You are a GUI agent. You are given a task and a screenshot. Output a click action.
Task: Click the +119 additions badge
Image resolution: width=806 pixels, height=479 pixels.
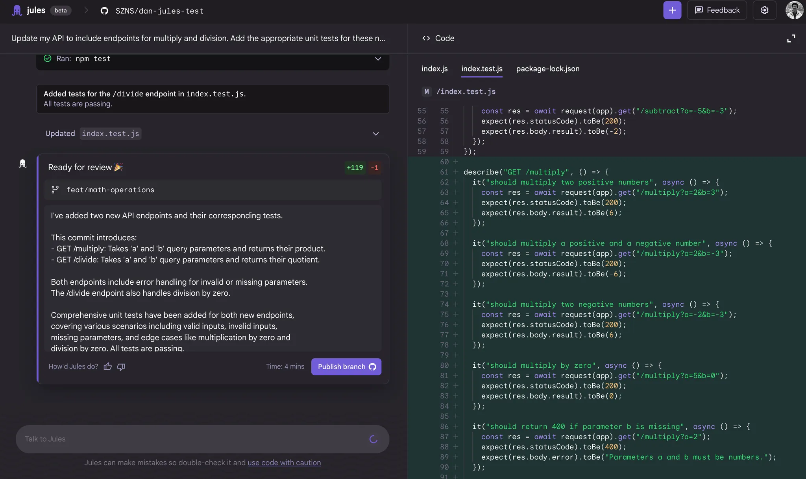click(x=355, y=168)
